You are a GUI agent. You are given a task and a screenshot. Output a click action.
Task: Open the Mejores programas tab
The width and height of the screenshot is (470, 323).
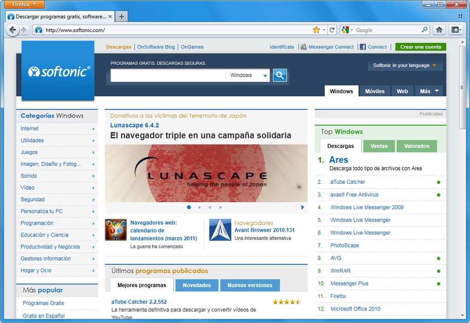click(x=142, y=285)
